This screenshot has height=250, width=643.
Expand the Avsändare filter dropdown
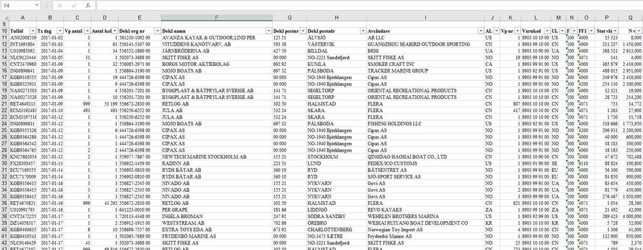[x=480, y=31]
